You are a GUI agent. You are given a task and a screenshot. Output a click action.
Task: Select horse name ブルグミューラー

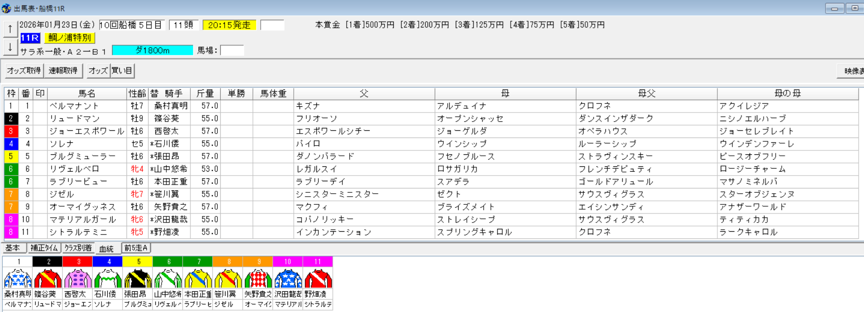point(83,156)
